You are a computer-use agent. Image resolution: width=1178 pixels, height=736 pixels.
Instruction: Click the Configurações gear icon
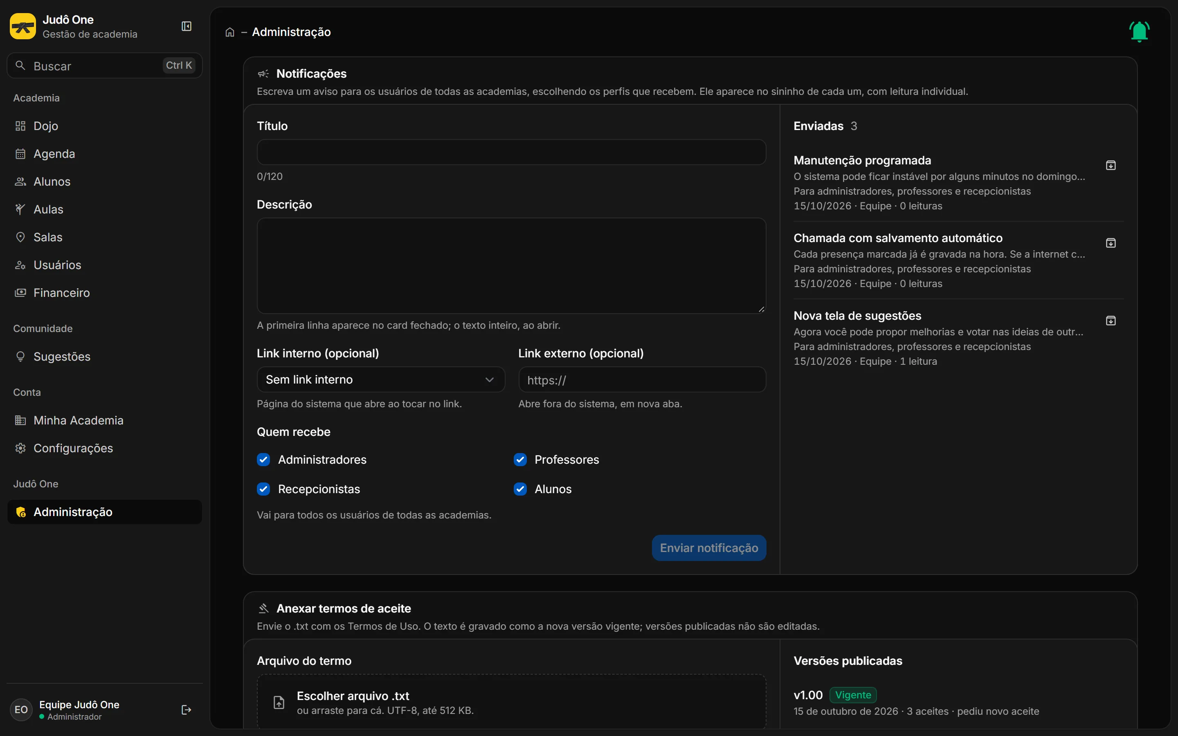[x=20, y=448]
